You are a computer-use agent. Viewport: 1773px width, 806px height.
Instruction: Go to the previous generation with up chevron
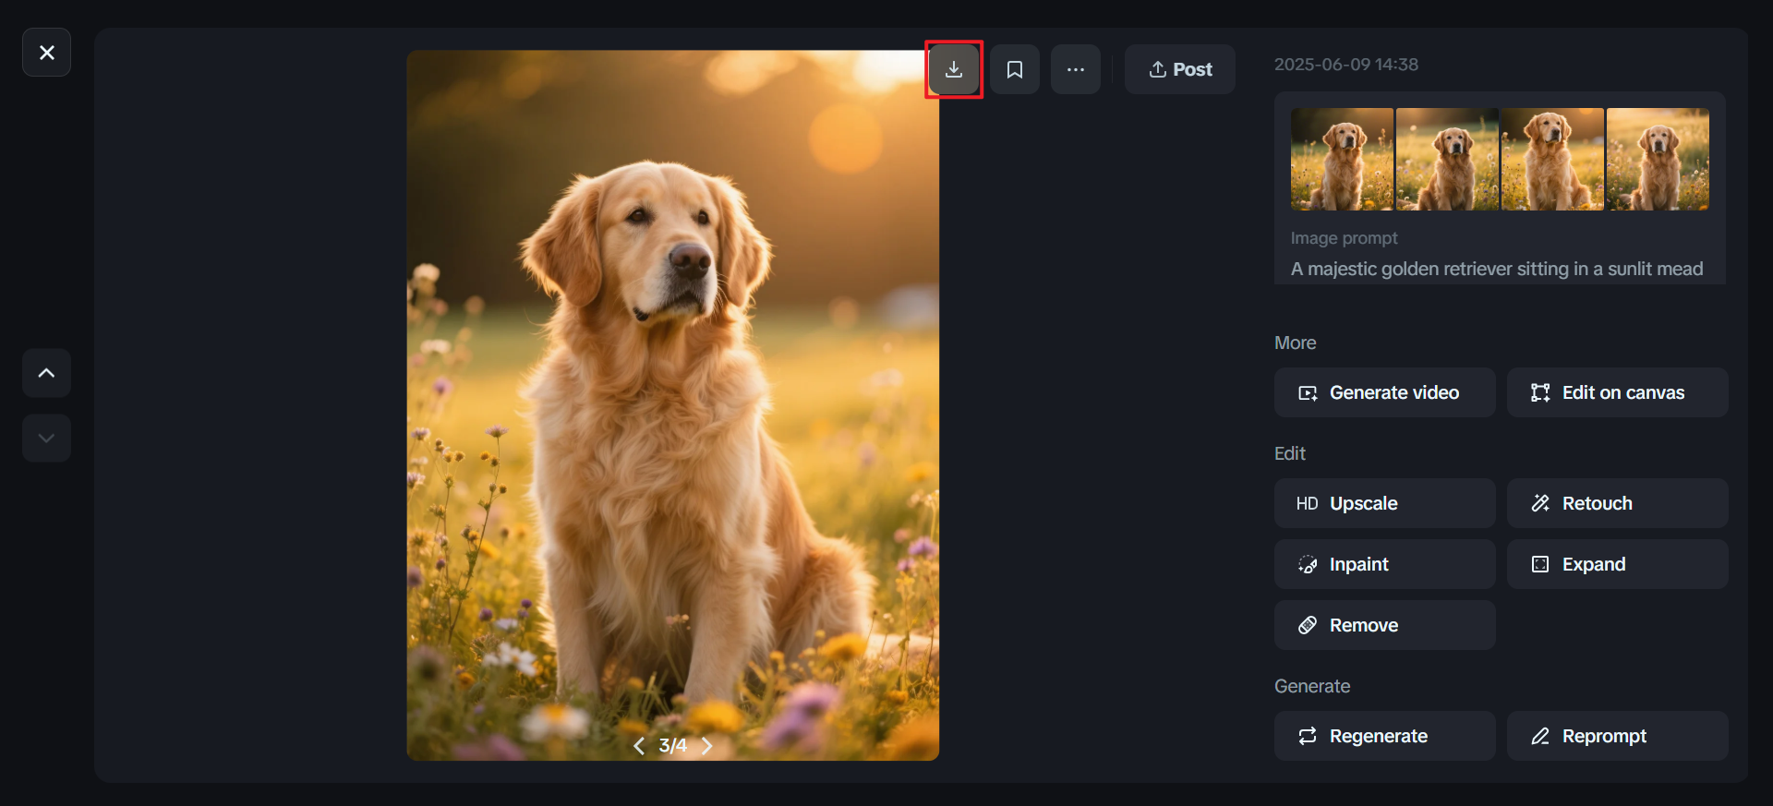[x=46, y=373]
